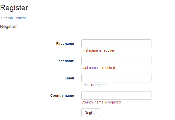Image resolution: width=175 pixels, height=120 pixels.
Task: Select the Email input field
Action: [x=116, y=78]
